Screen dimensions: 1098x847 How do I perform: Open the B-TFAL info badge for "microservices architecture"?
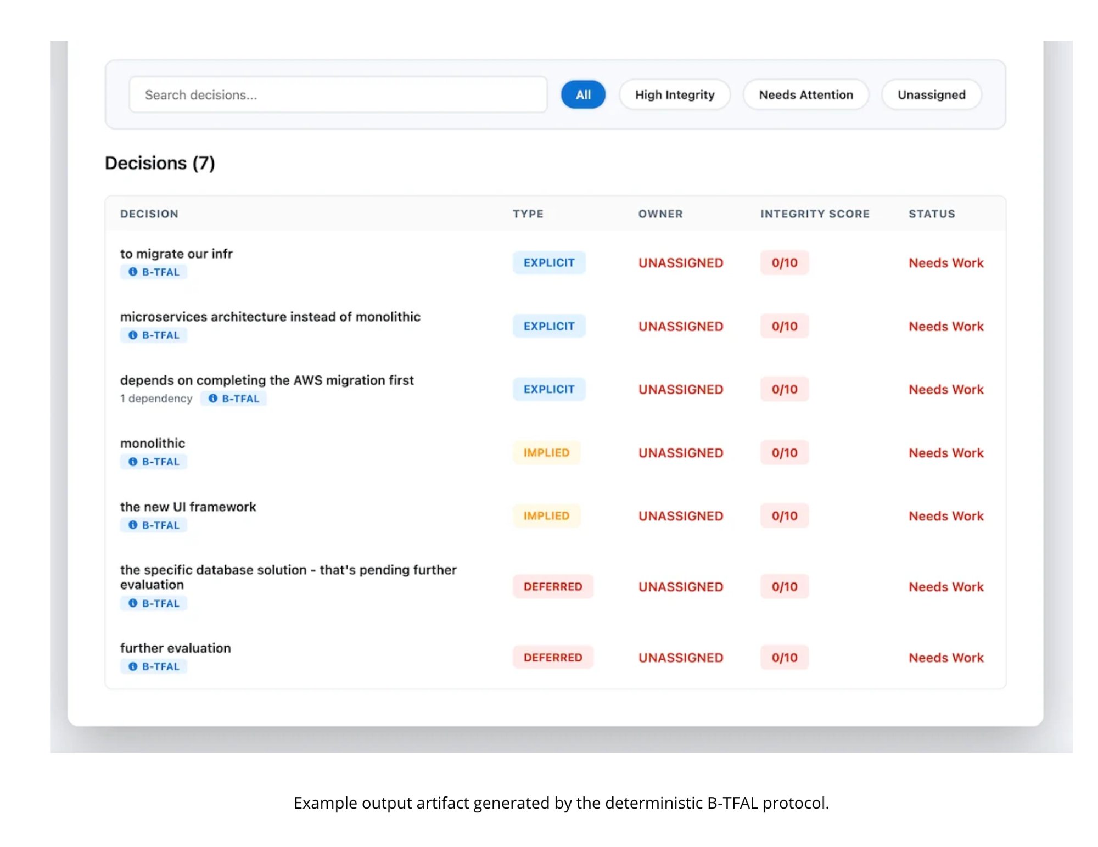(x=133, y=334)
